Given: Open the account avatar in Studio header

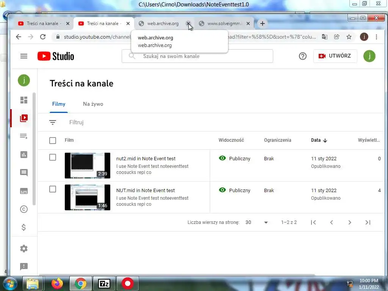Looking at the screenshot, I should pyautogui.click(x=369, y=56).
